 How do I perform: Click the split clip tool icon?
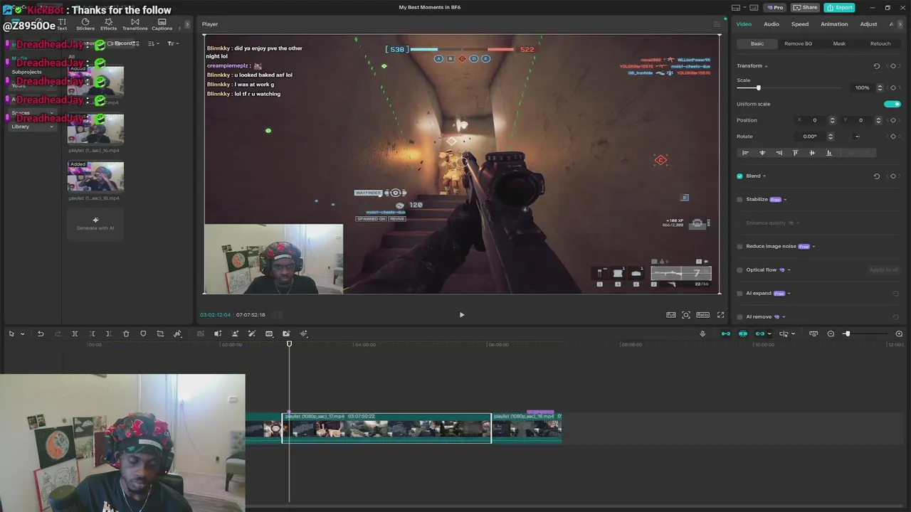coord(75,334)
